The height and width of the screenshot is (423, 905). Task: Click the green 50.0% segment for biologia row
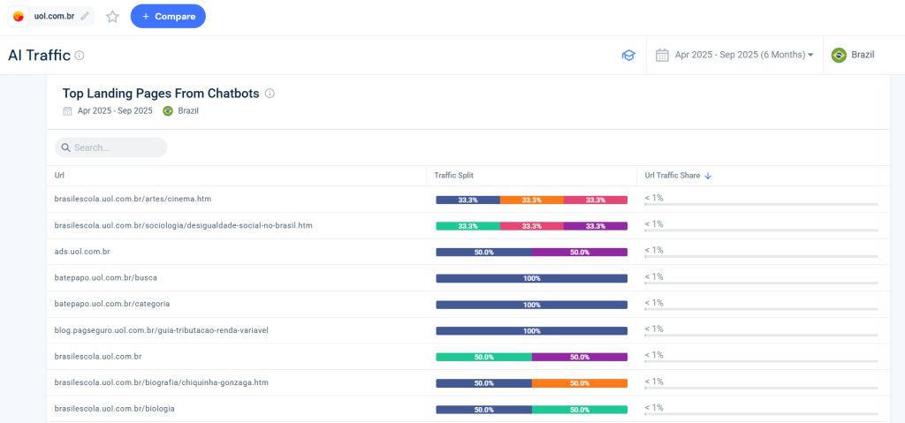(579, 410)
